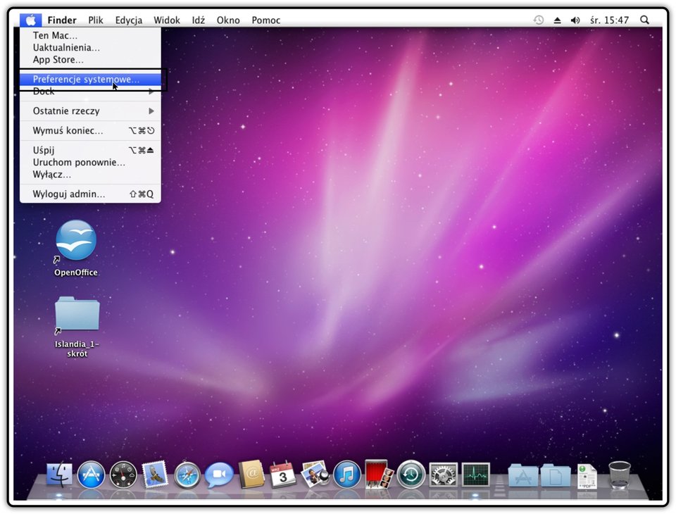676x514 pixels.
Task: Open the Pomoc menu
Action: 266,20
